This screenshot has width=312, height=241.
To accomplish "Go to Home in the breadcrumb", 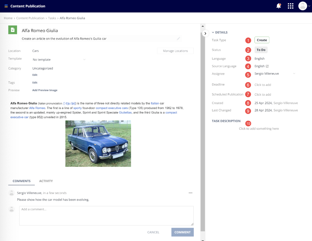I will pyautogui.click(x=8, y=18).
